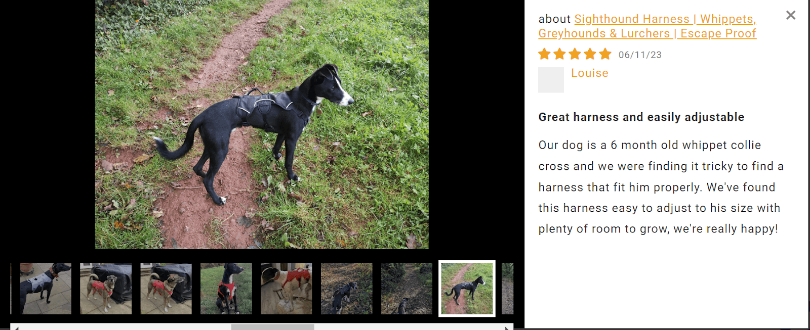The height and width of the screenshot is (330, 810).
Task: Click the first orange rating star
Action: click(544, 54)
